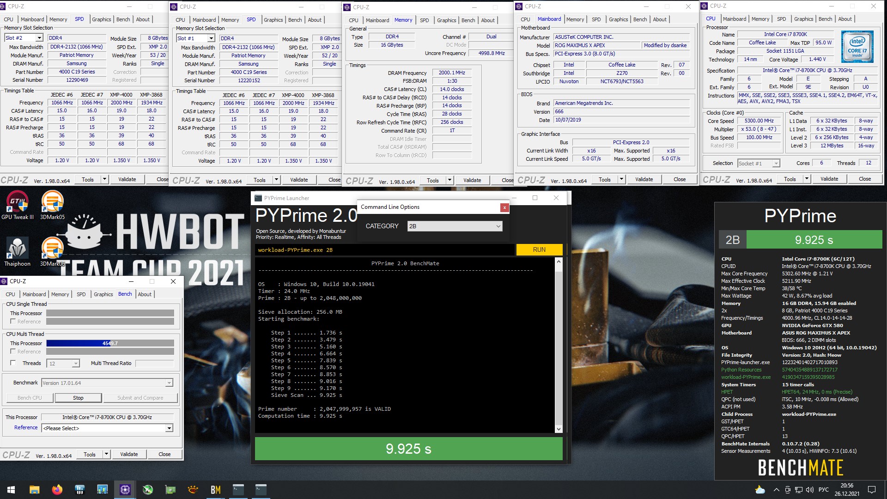Viewport: 887px width, 499px height.
Task: Click the green 9.925 s result bar
Action: pos(408,449)
